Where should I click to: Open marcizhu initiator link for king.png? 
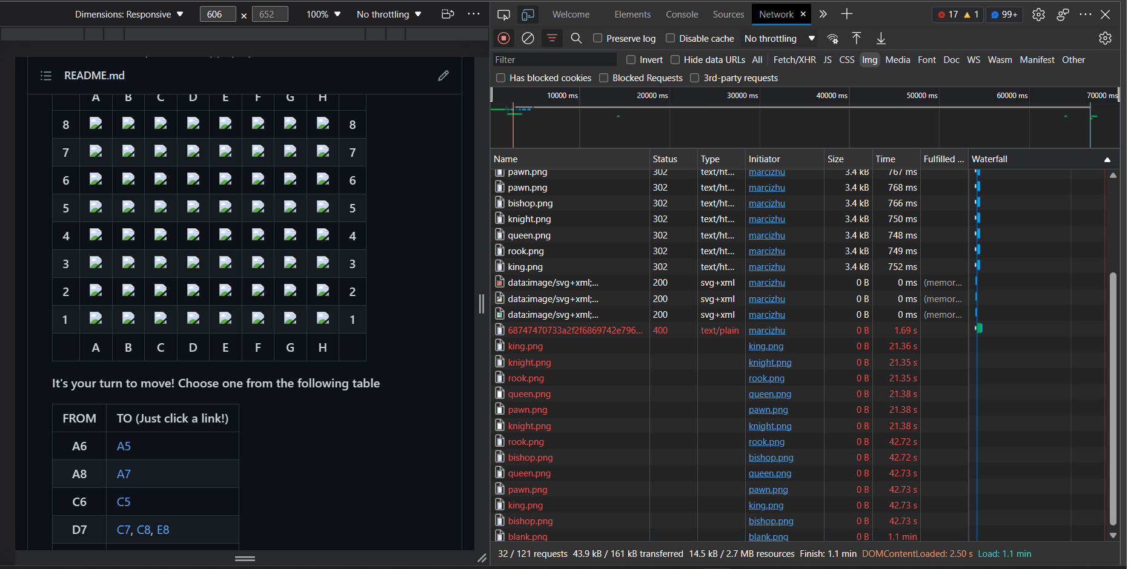766,267
